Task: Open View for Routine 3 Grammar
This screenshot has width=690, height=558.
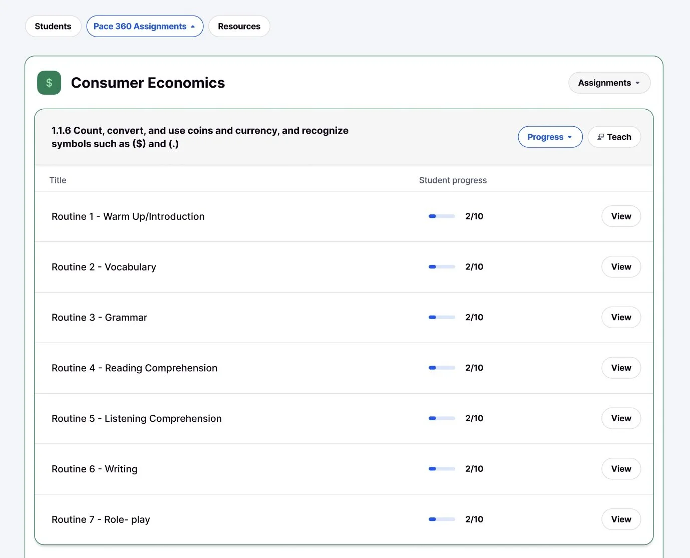Action: tap(621, 318)
